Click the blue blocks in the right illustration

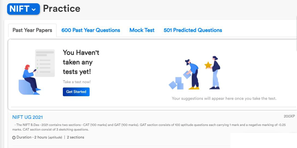pos(176,83)
